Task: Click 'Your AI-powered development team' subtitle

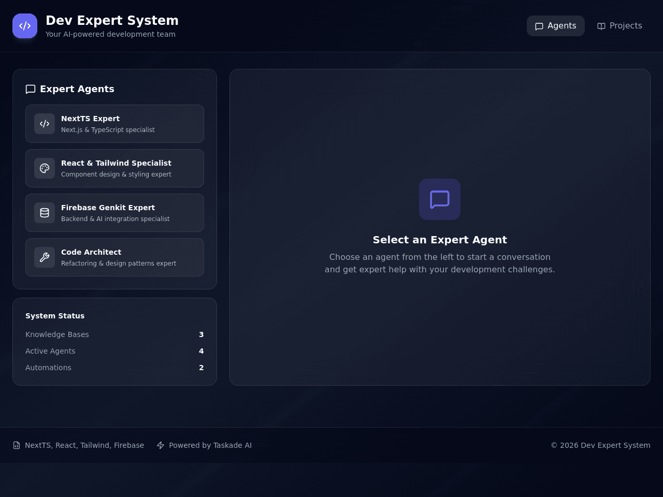Action: click(x=110, y=34)
